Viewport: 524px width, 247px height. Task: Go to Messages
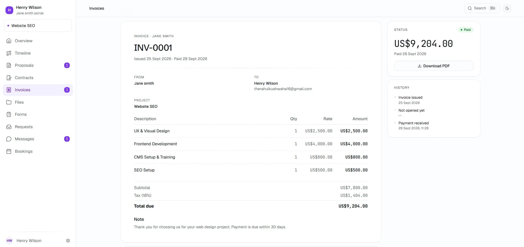pos(38,139)
